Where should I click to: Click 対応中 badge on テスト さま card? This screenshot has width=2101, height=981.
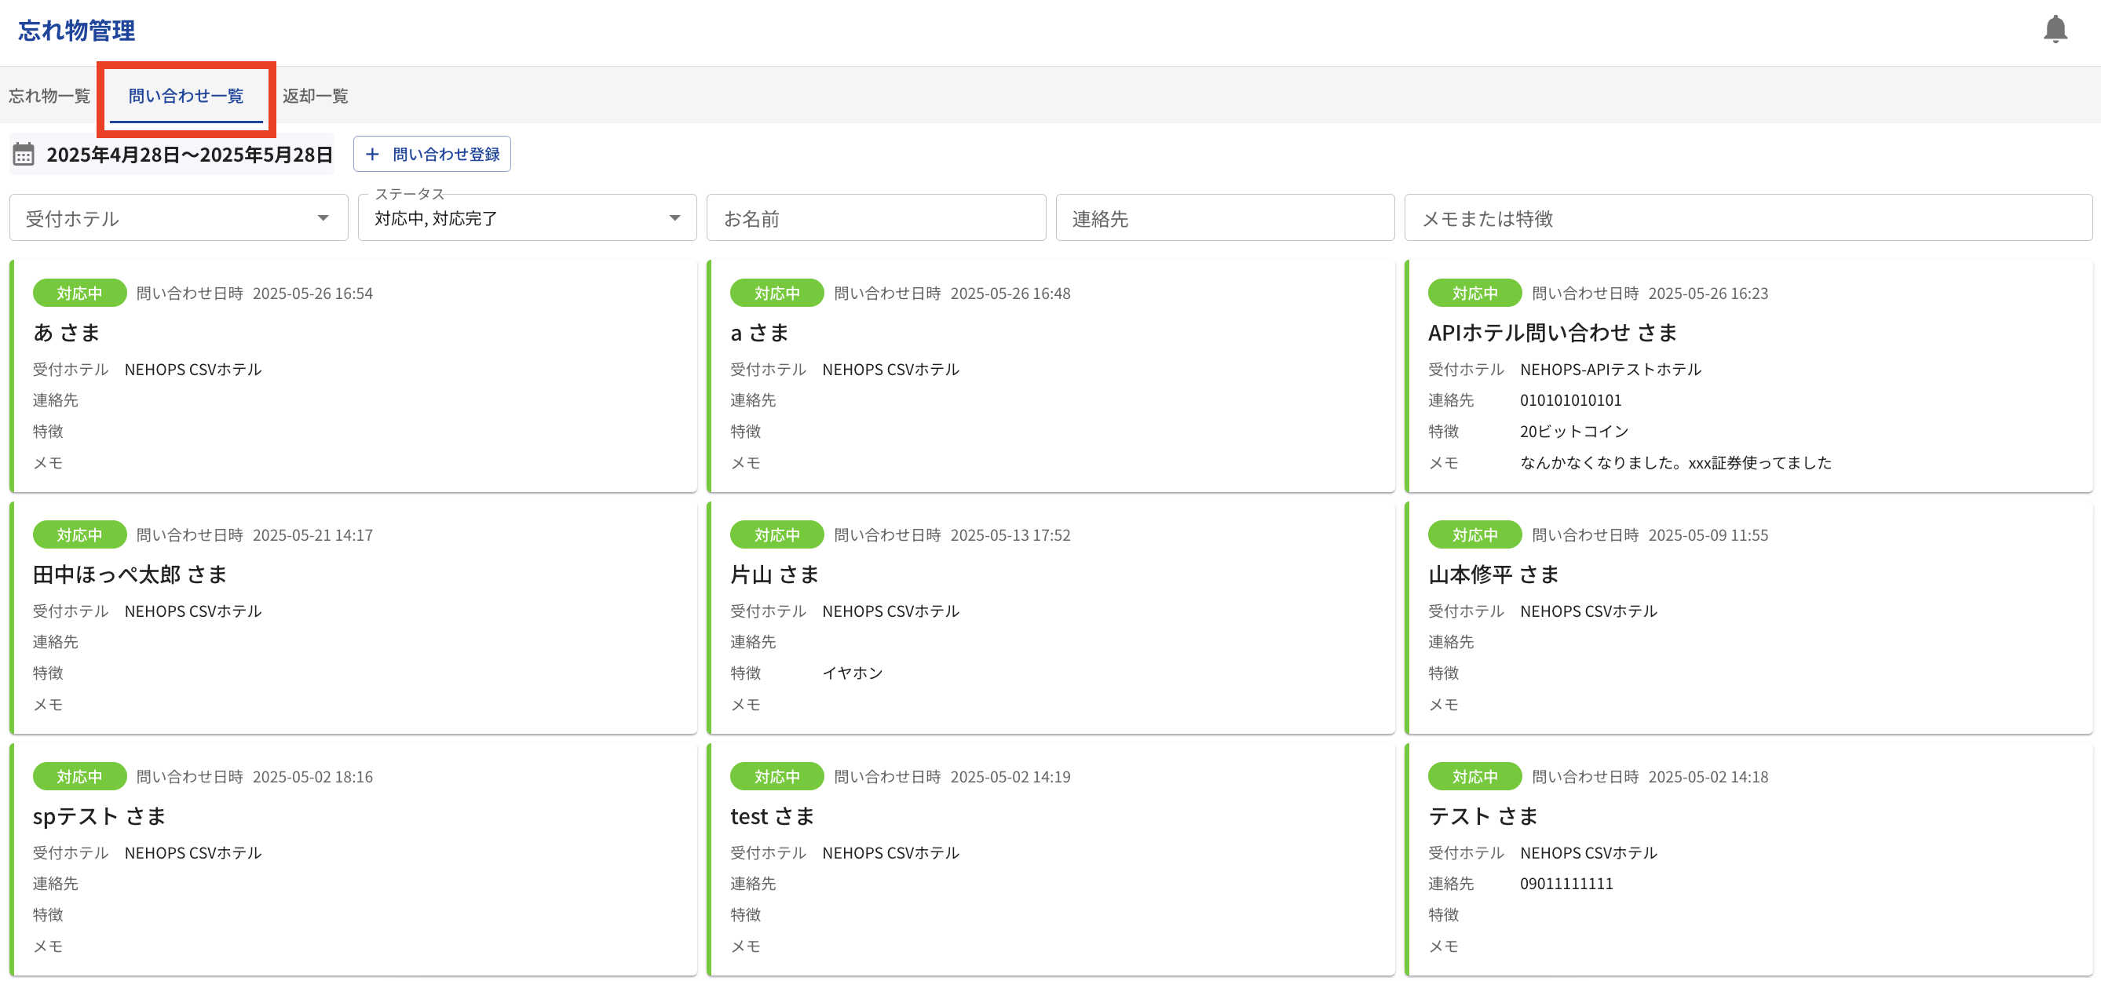[x=1474, y=776]
